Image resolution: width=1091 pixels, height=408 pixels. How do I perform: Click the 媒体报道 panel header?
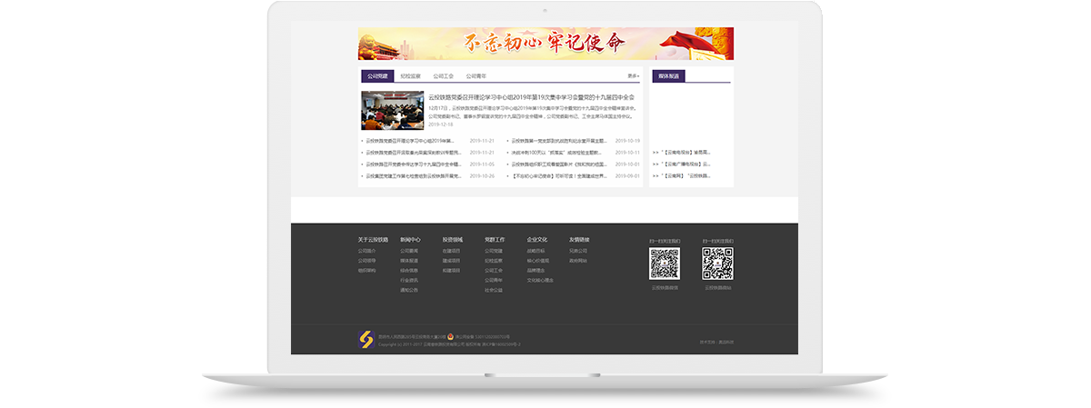point(670,76)
